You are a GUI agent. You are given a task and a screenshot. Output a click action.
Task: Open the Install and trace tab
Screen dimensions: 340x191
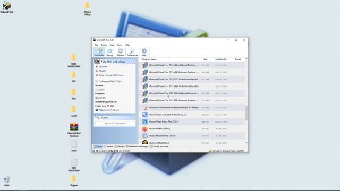159,146
